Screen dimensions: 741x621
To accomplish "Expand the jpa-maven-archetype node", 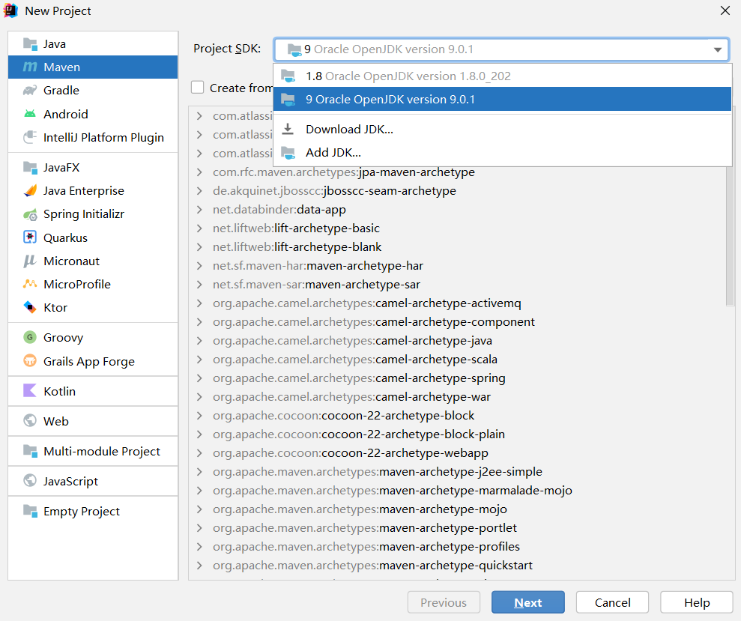I will 199,172.
